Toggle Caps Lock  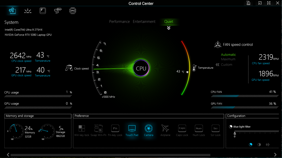point(182,131)
